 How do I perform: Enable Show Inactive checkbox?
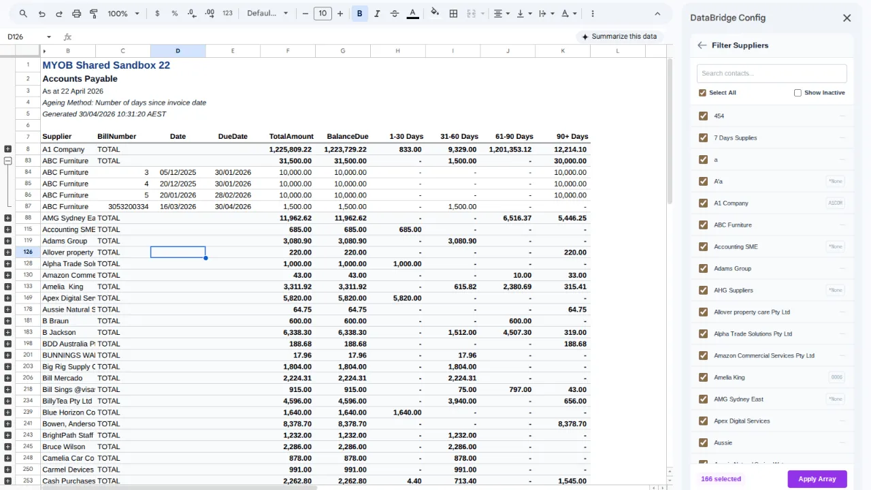pos(798,93)
